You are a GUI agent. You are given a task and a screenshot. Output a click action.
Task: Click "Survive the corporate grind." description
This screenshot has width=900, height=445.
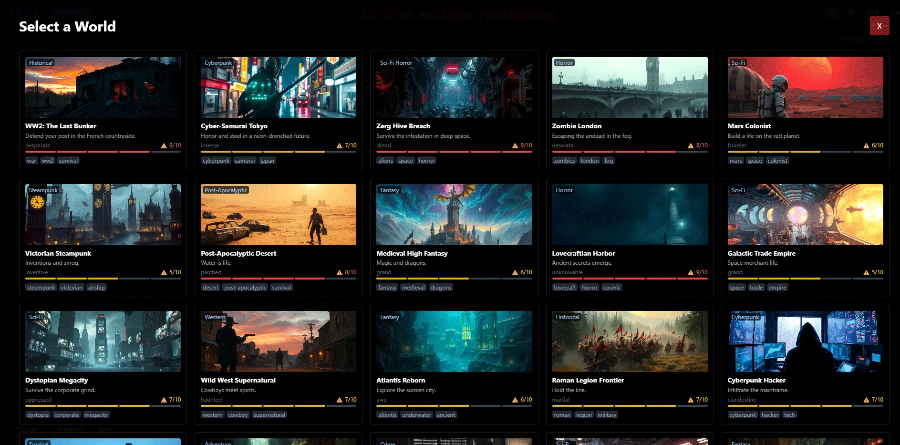coord(60,390)
